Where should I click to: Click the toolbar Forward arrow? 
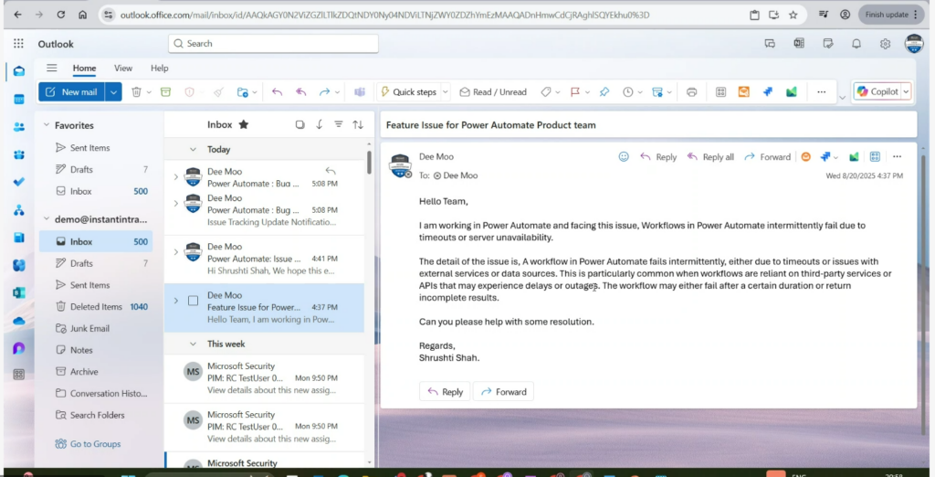pos(324,92)
